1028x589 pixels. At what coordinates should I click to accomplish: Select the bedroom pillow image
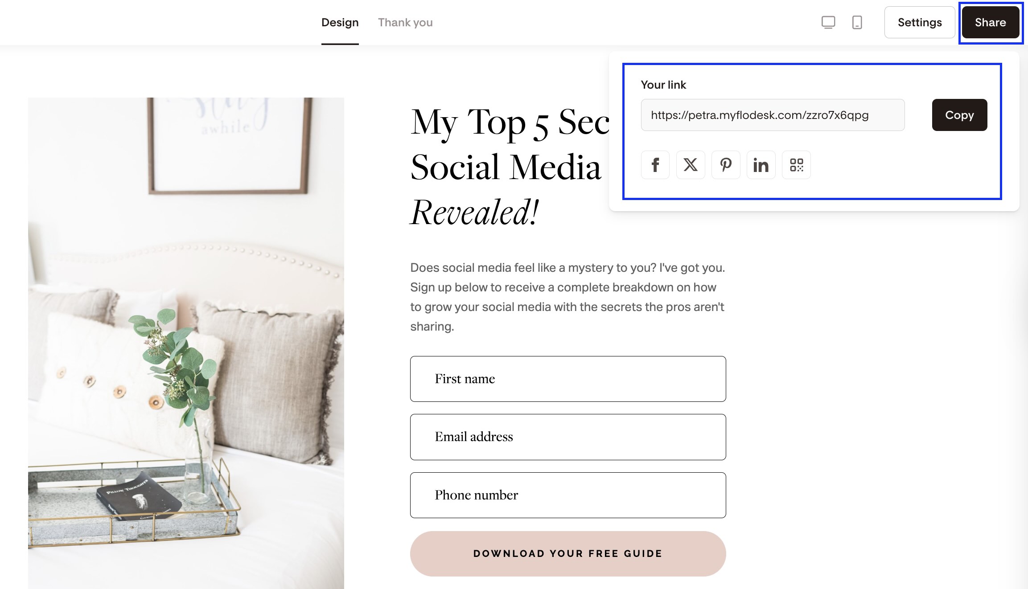pos(186,343)
